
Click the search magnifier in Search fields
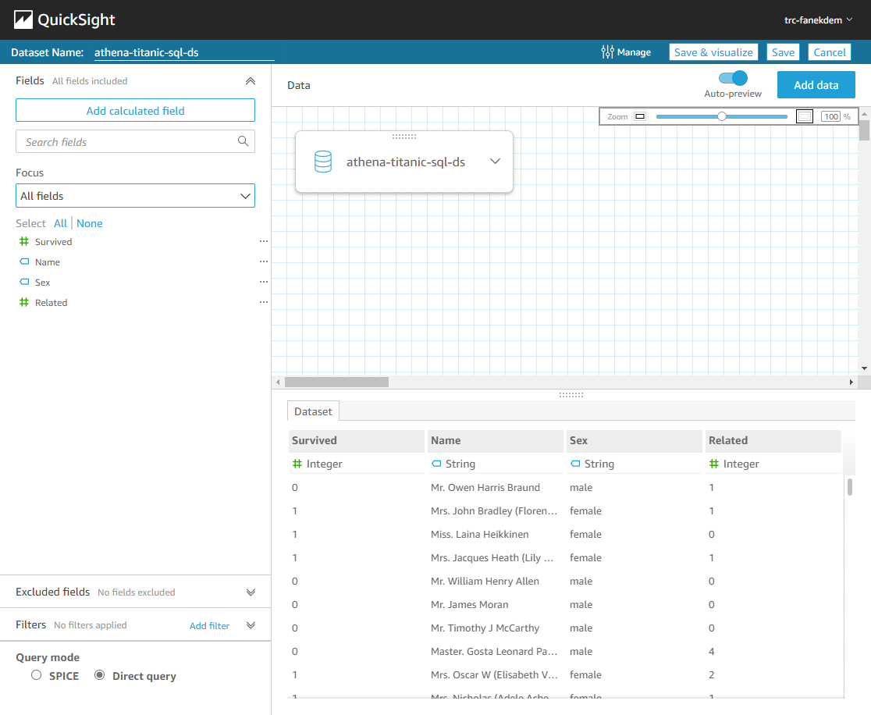tap(243, 141)
